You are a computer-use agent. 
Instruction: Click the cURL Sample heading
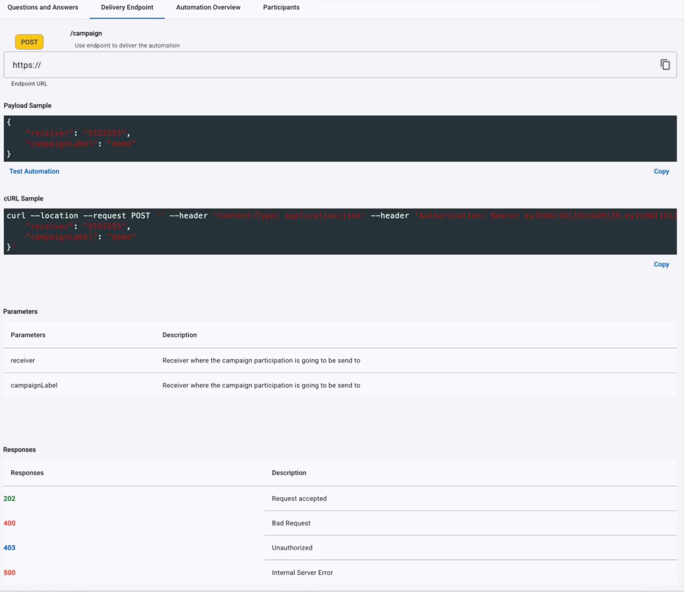(23, 198)
